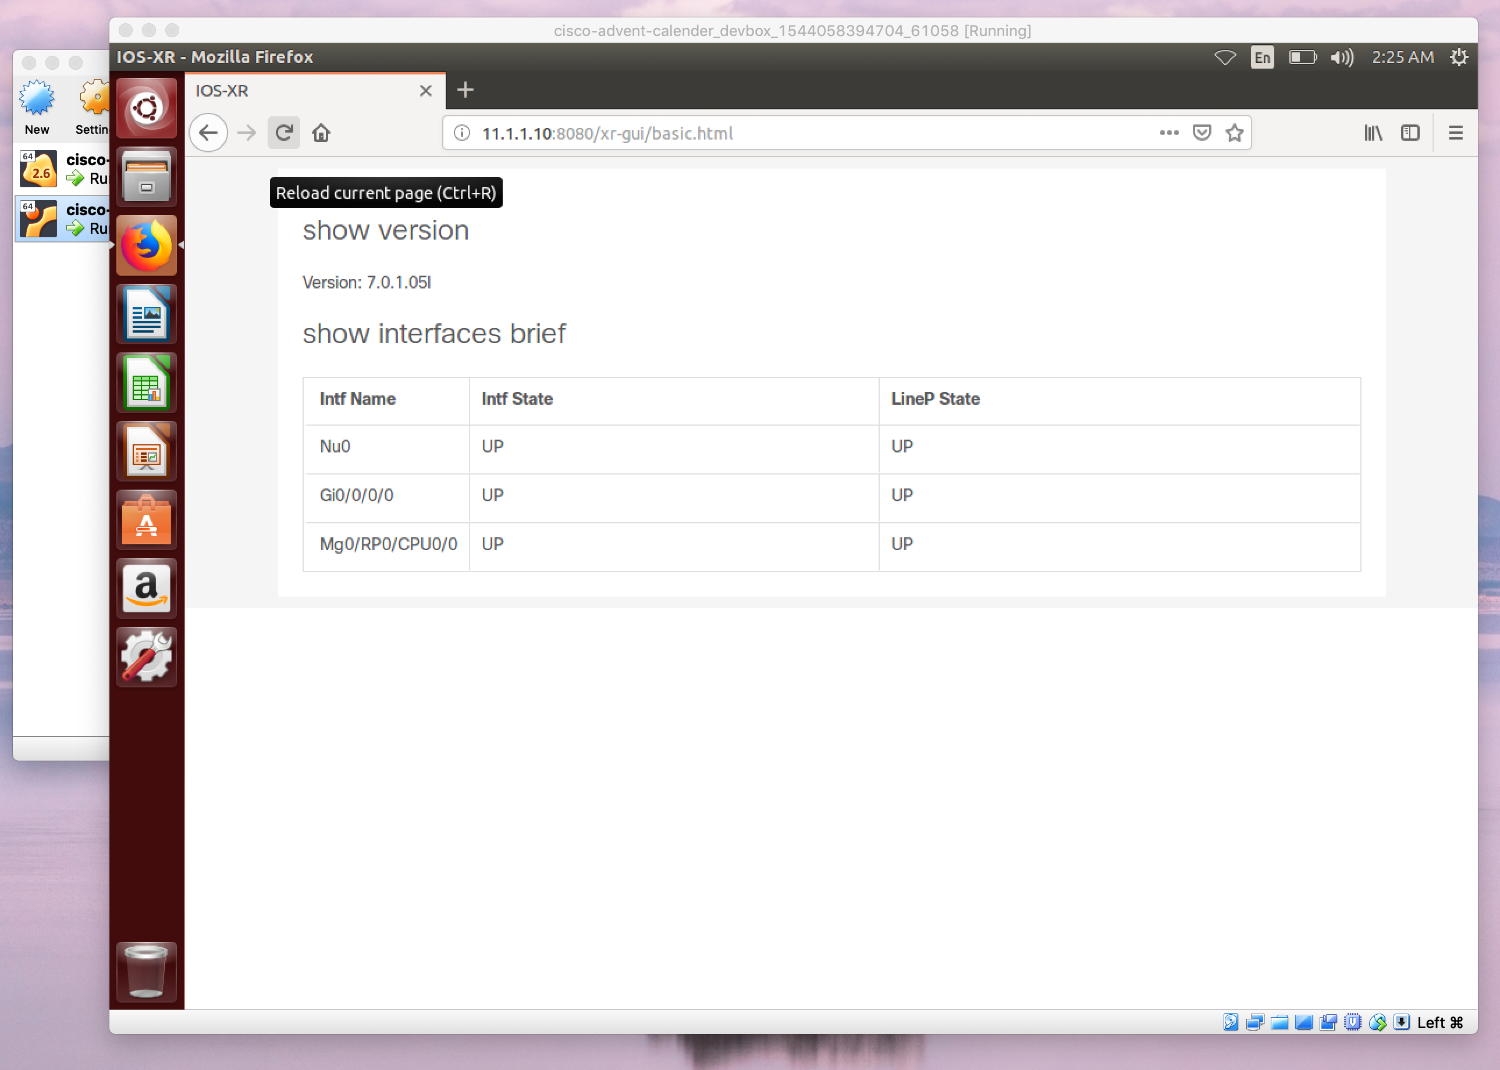This screenshot has height=1070, width=1500.
Task: Open session power gear menu
Action: (1459, 58)
